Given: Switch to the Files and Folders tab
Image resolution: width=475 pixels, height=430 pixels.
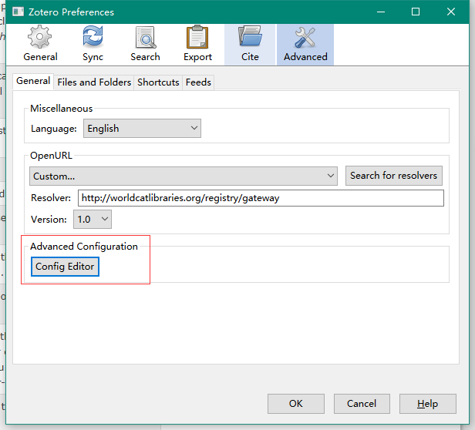Looking at the screenshot, I should 94,82.
